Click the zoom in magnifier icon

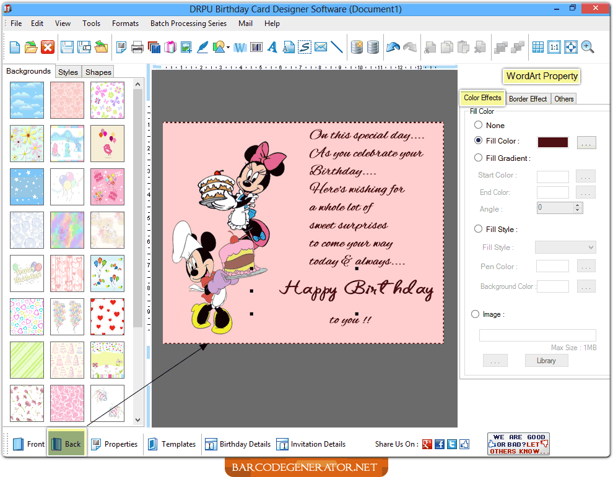[x=587, y=47]
